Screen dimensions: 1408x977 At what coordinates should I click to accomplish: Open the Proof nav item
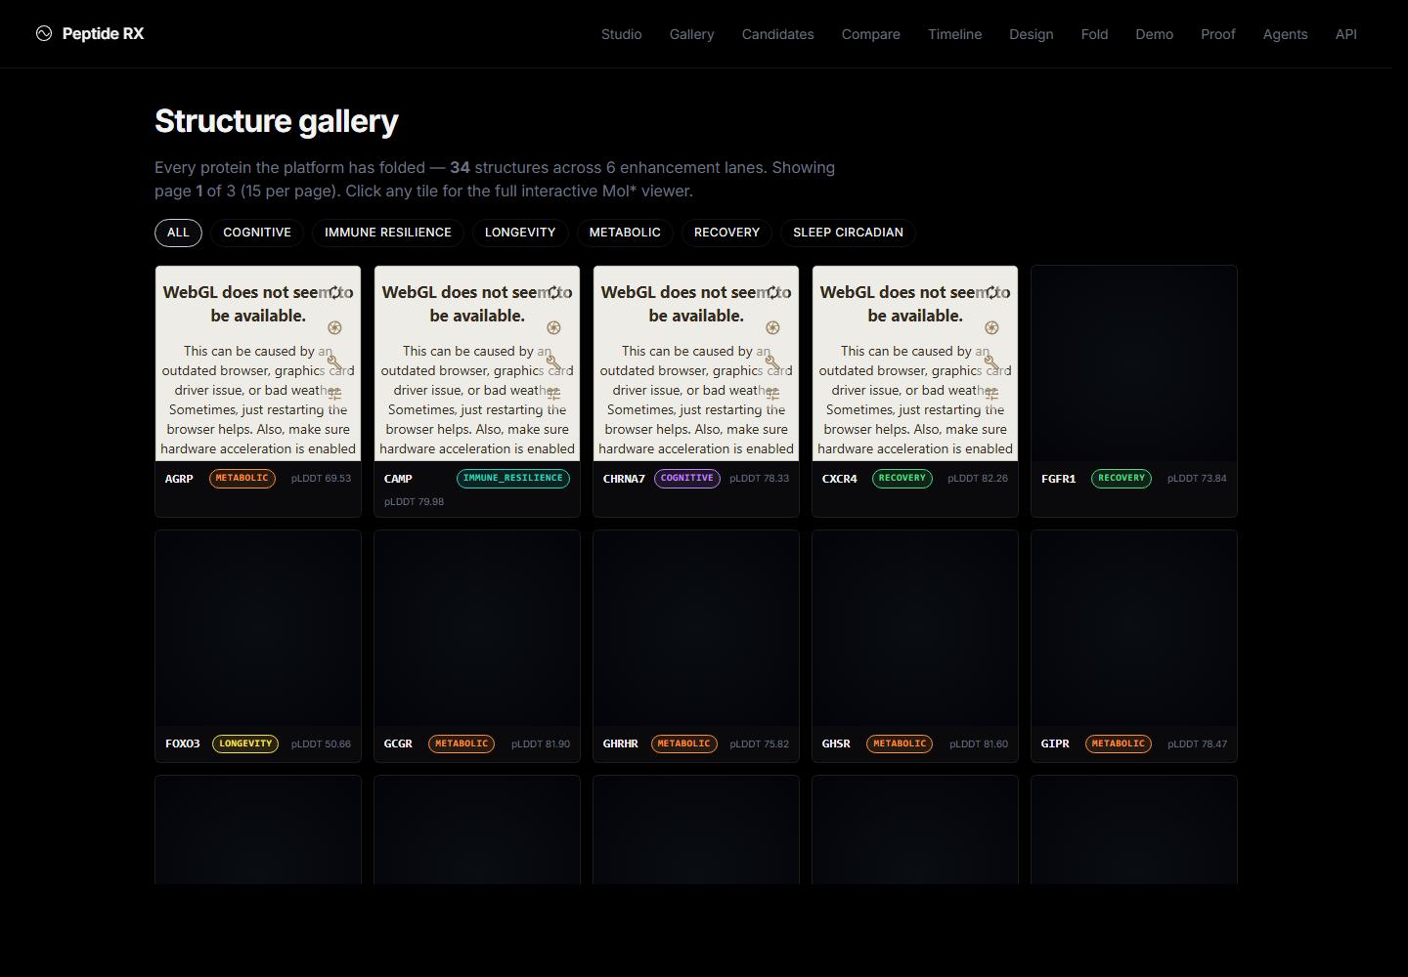click(x=1218, y=34)
